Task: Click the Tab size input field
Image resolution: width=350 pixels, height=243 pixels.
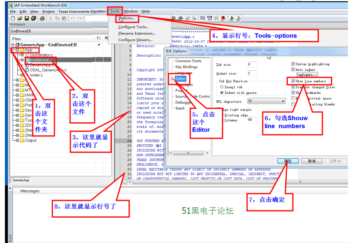Action: point(252,65)
